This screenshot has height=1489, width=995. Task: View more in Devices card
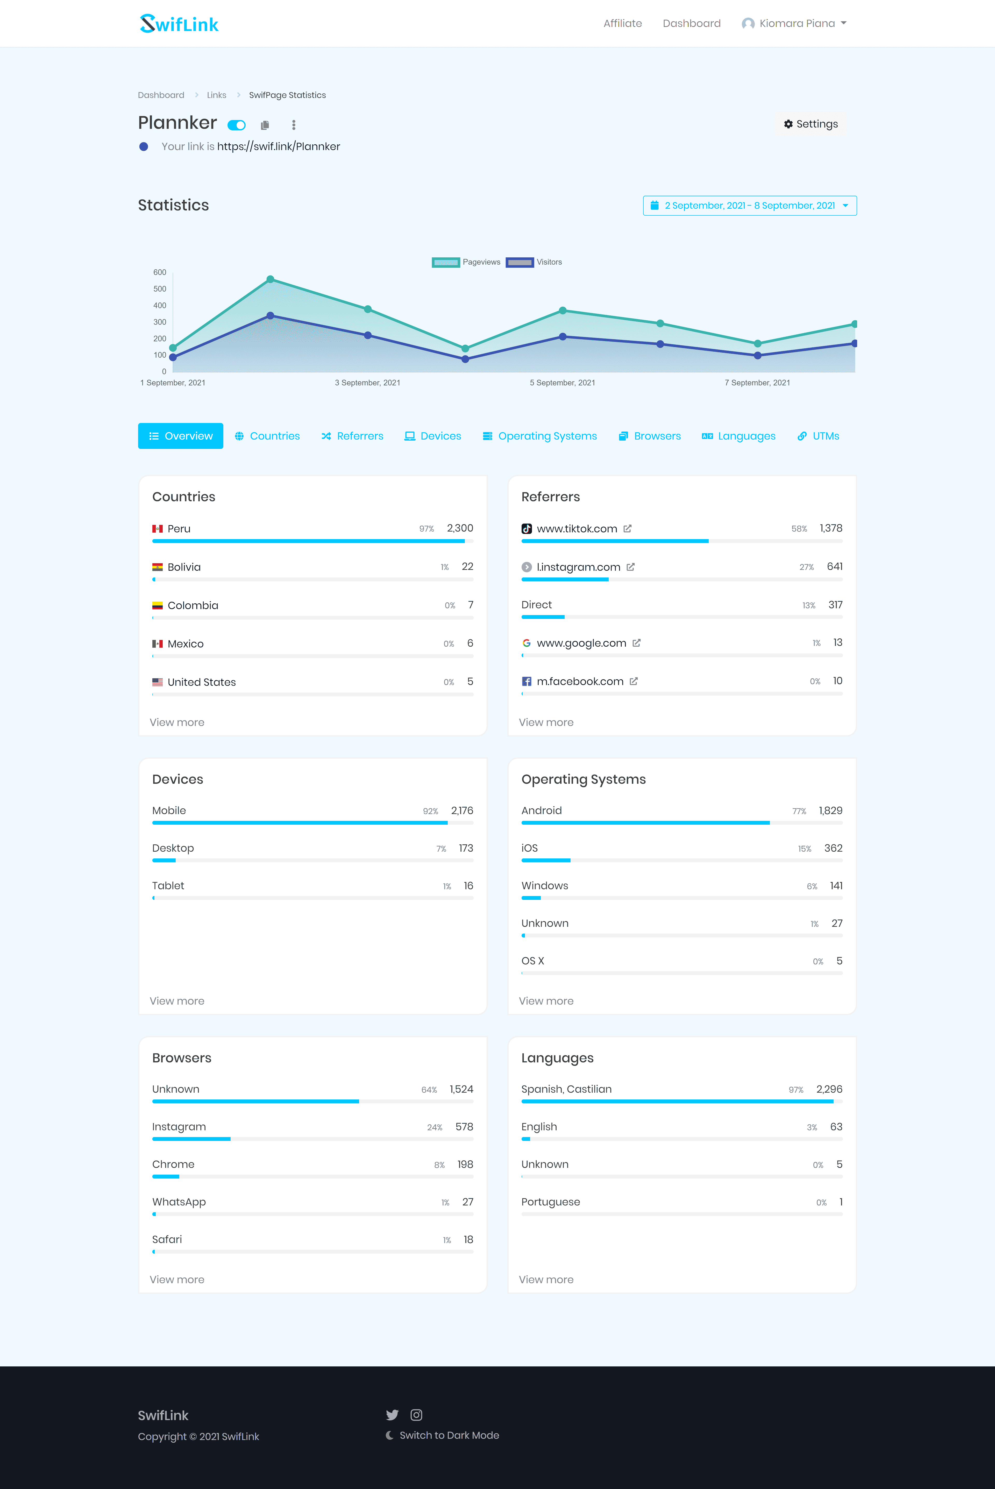tap(177, 1001)
